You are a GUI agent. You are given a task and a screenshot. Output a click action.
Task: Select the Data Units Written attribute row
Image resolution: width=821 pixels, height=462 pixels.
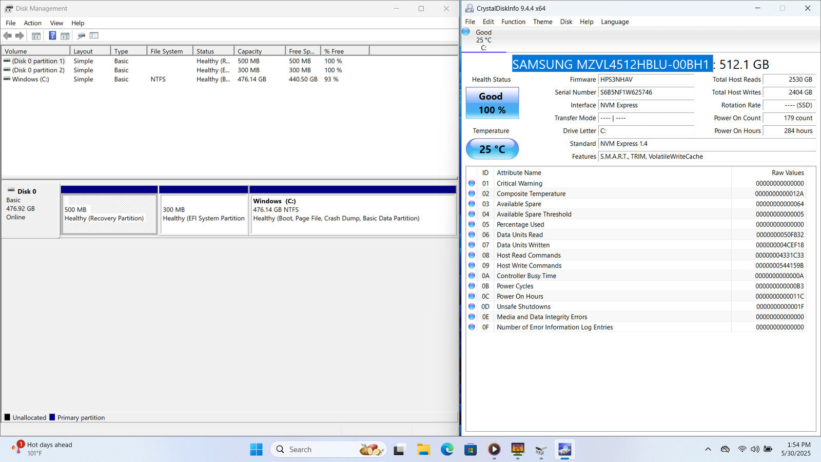pyautogui.click(x=636, y=245)
